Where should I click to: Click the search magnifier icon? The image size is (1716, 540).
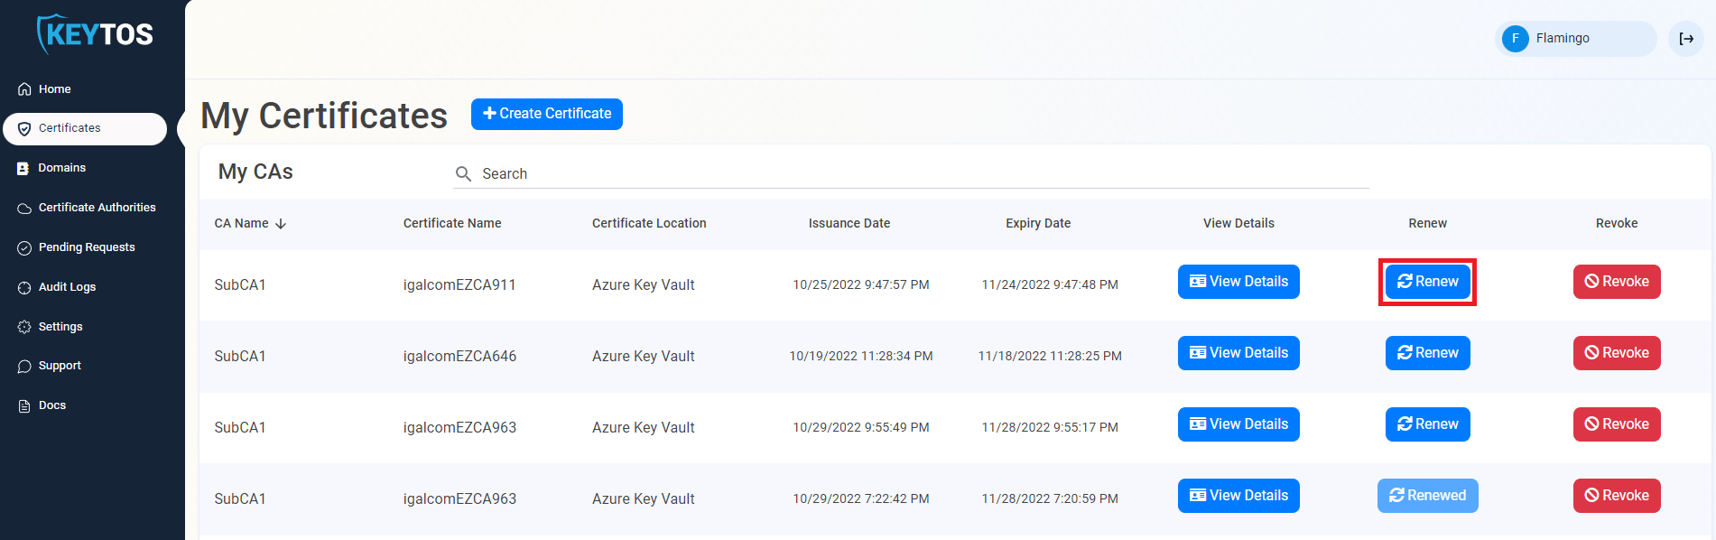pos(463,173)
